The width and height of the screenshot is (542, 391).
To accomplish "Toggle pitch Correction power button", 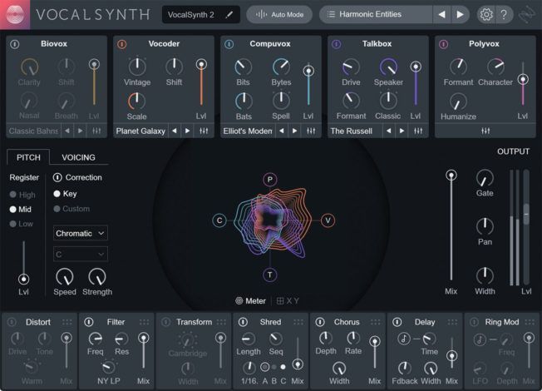I will [57, 177].
